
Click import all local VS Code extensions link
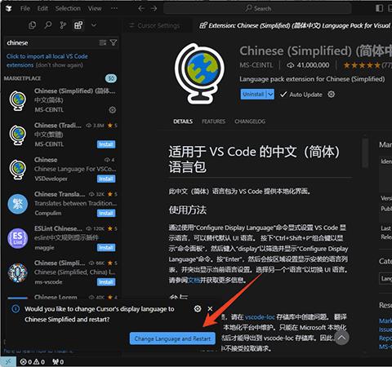coord(47,60)
